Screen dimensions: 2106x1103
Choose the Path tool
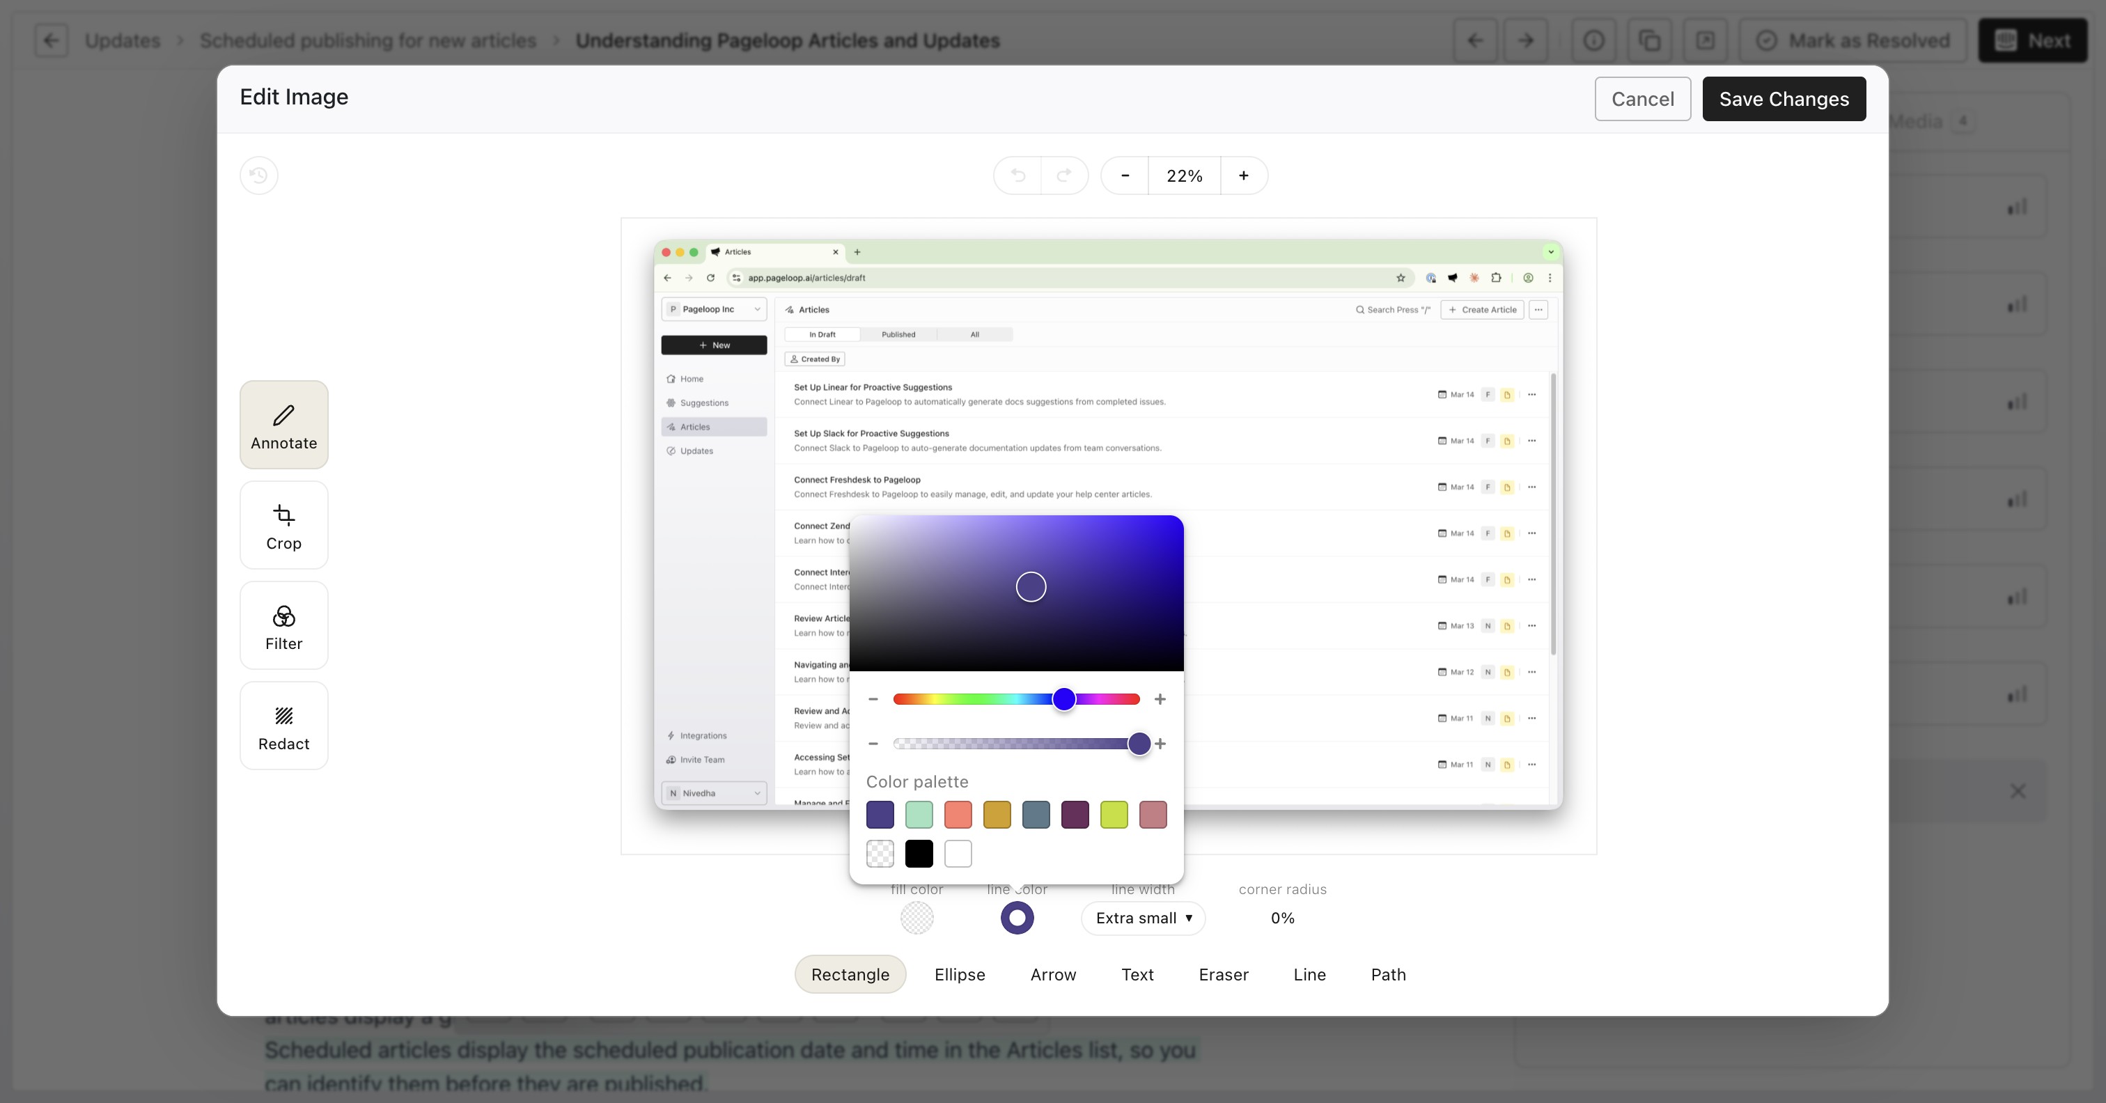pos(1388,975)
